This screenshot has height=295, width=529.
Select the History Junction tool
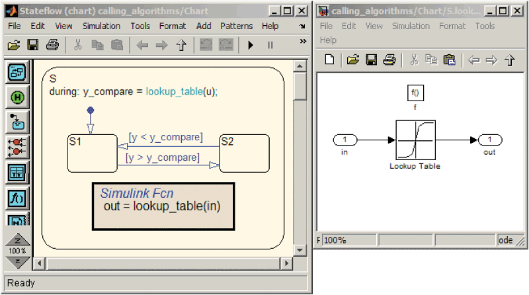tap(16, 97)
